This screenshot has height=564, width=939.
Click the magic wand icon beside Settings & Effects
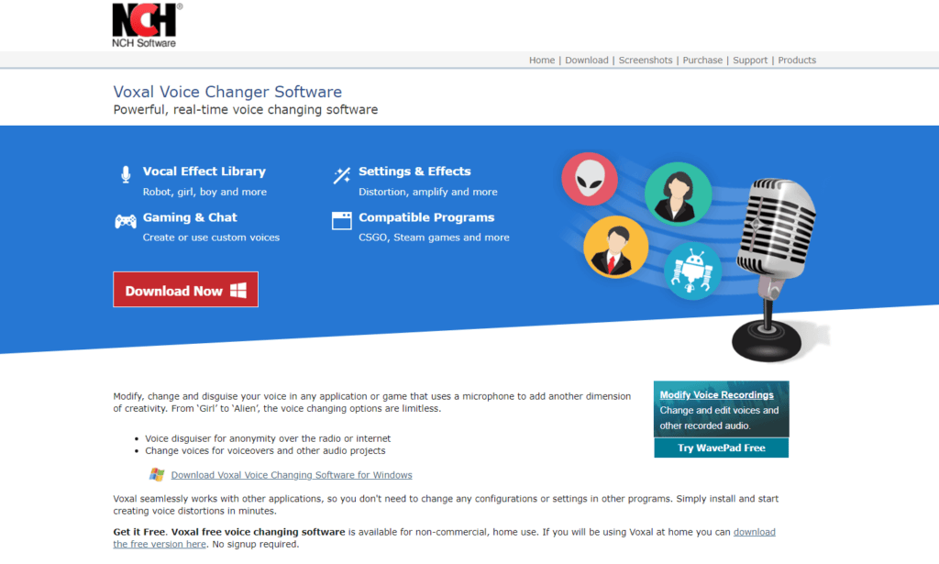click(342, 175)
